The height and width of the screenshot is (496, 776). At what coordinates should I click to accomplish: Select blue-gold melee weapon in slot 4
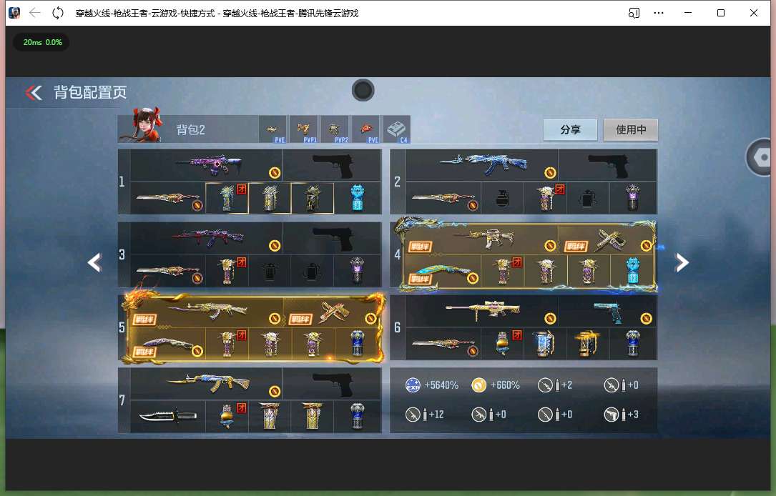pyautogui.click(x=443, y=271)
